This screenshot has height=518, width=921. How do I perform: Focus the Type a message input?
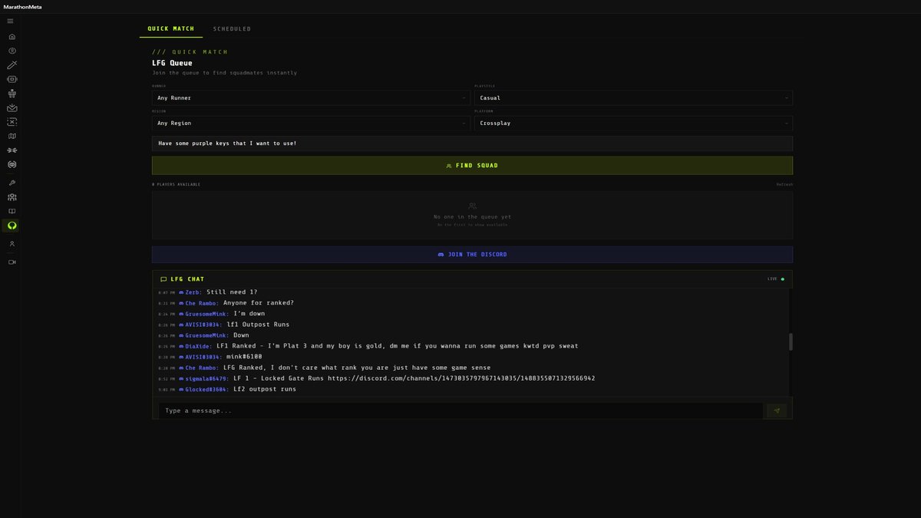(460, 411)
